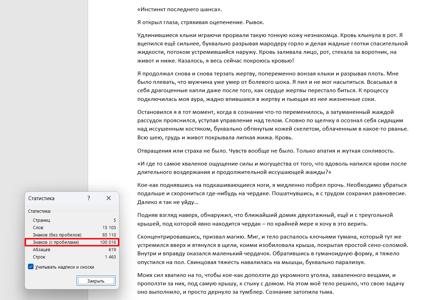Click paragraph beginning "Удлинившиеся клыки играючи"

tap(273, 48)
